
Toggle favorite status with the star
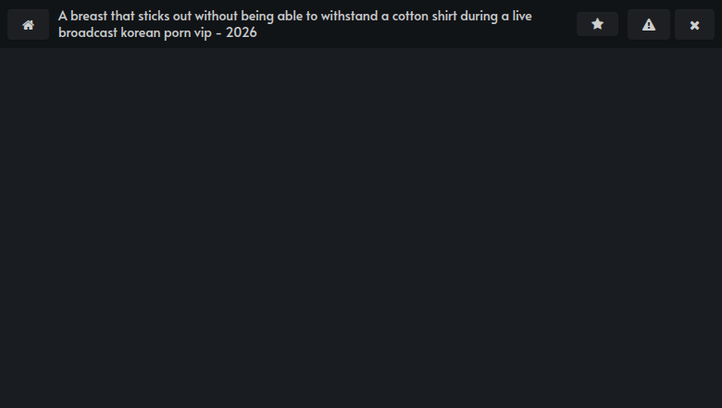click(597, 25)
